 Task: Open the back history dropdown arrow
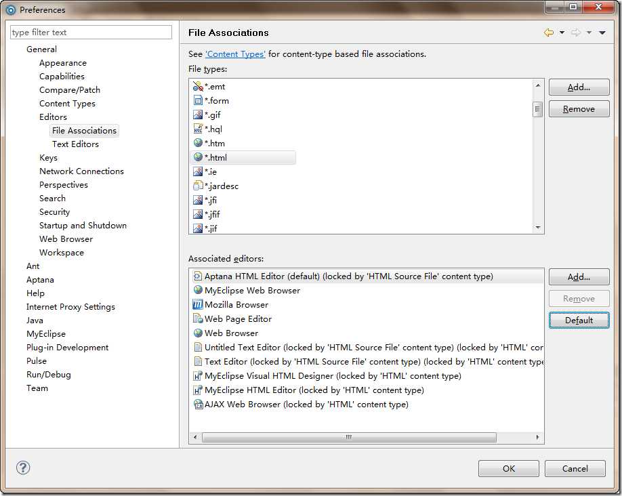tap(562, 33)
